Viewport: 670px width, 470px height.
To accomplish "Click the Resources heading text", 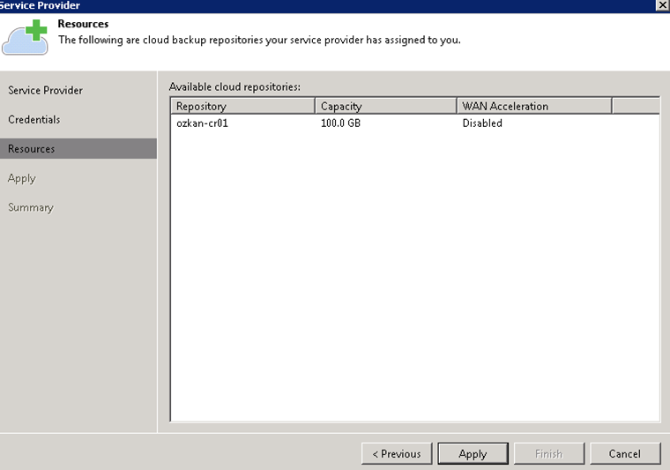I will [x=84, y=24].
